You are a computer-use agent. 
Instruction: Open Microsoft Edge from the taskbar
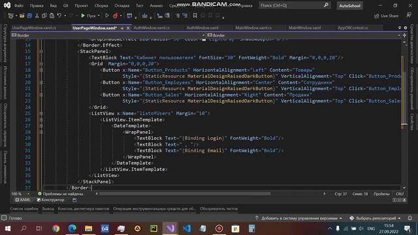coord(72,228)
